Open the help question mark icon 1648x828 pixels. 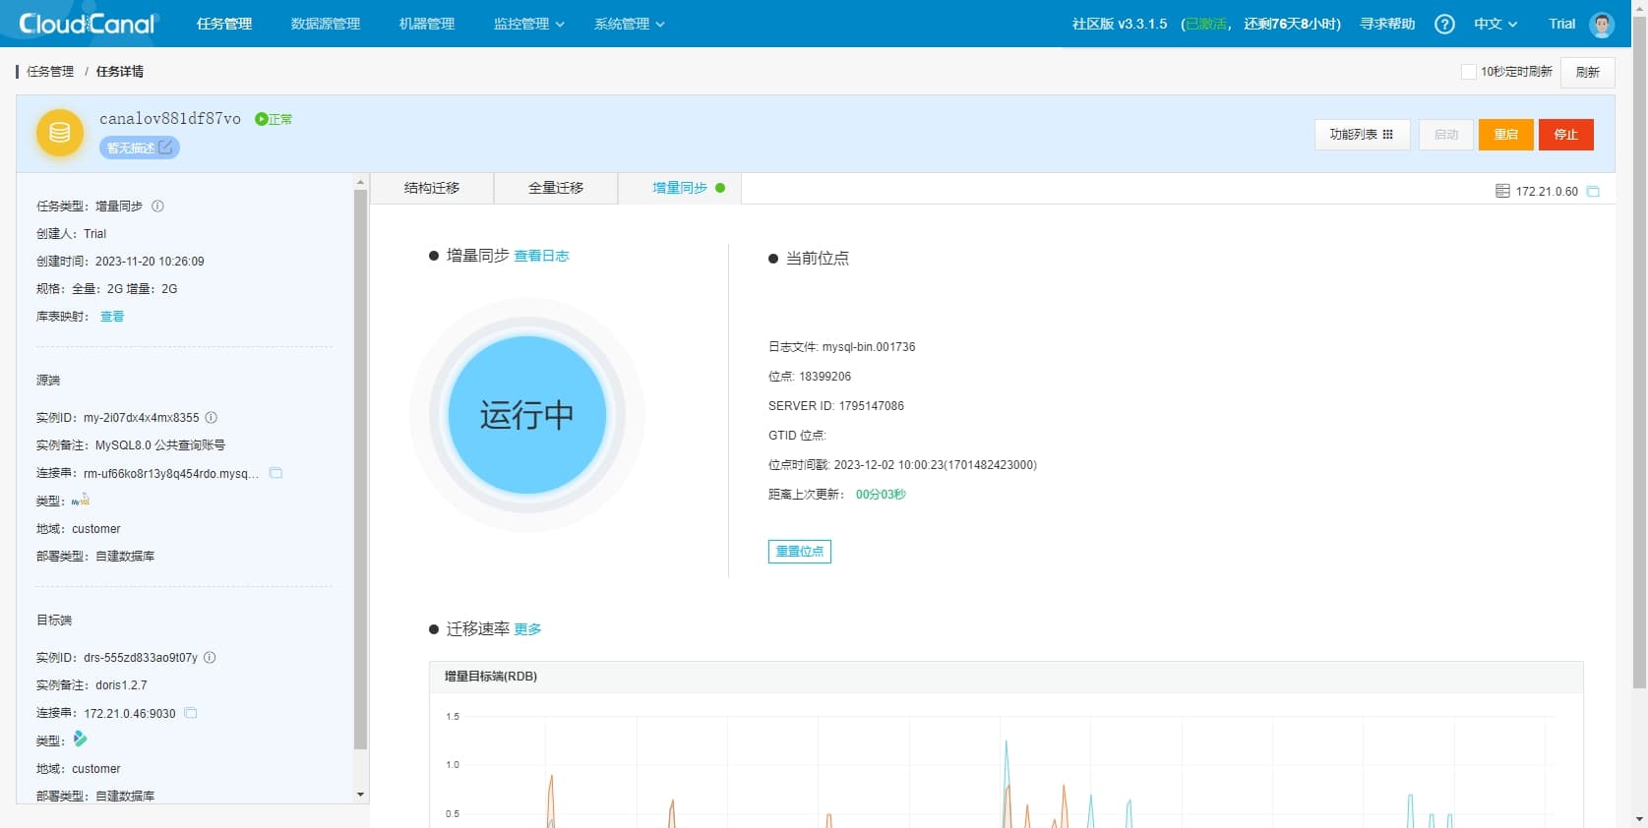point(1444,24)
